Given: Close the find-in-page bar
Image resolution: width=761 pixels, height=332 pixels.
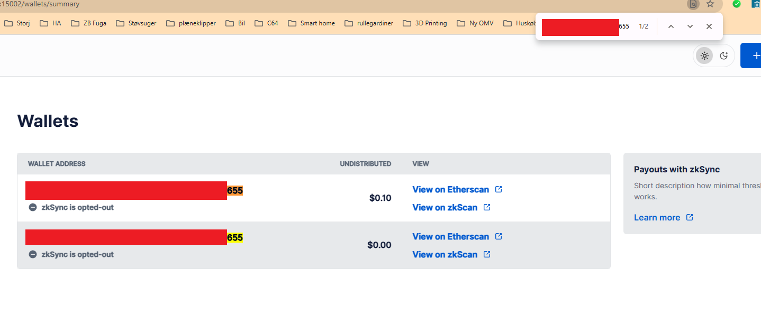Looking at the screenshot, I should tap(709, 26).
